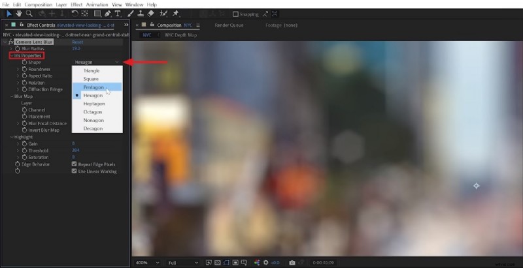Uncheck Repeat Edge Pixels
Screen dimensions: 523x268
pyautogui.click(x=75, y=164)
